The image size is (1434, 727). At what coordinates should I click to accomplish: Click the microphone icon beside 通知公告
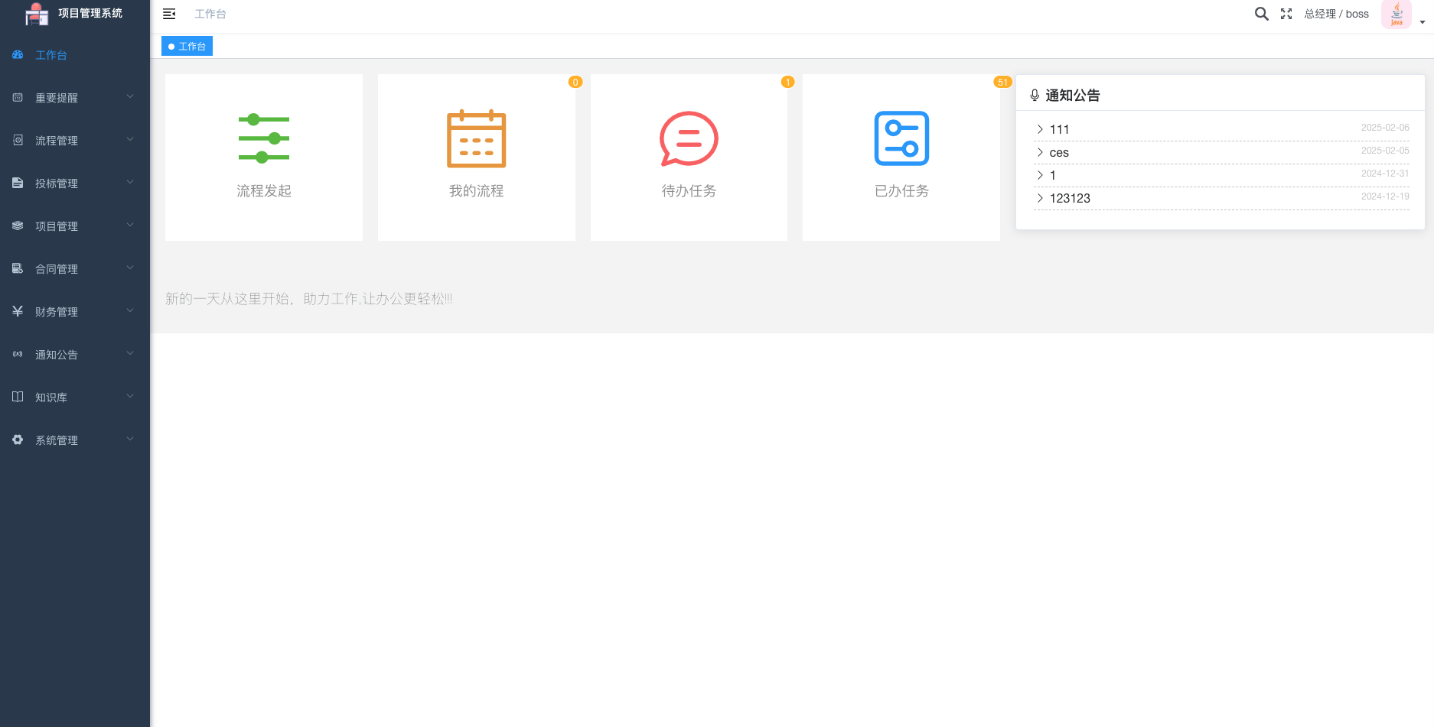pyautogui.click(x=1035, y=95)
